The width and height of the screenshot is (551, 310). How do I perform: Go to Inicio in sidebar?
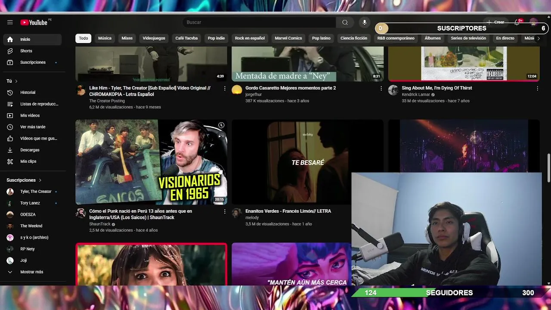(x=32, y=39)
